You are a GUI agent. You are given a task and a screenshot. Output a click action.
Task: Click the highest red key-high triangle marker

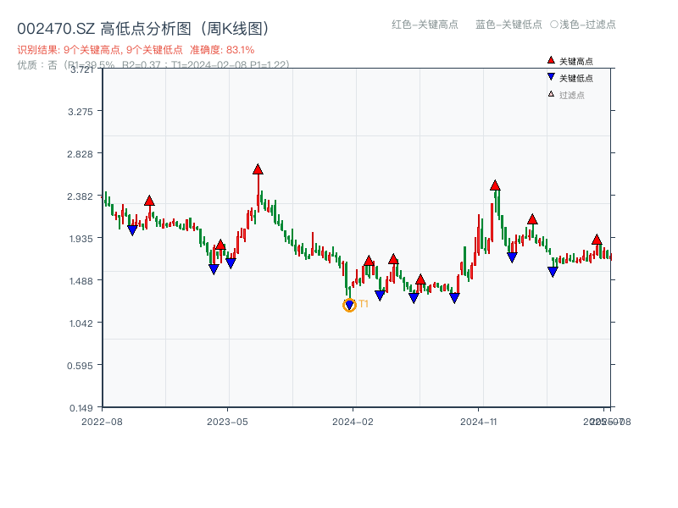pyautogui.click(x=258, y=169)
